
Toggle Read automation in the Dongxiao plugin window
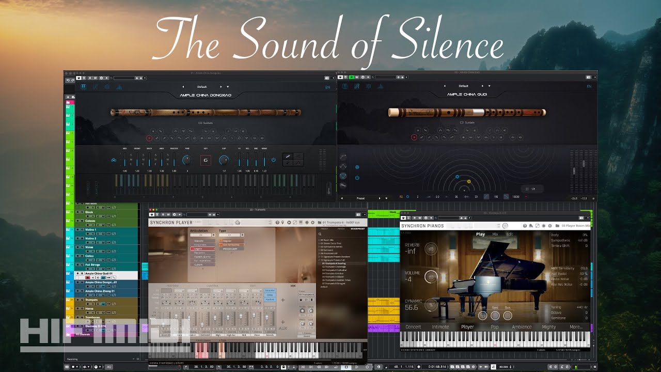coord(89,78)
